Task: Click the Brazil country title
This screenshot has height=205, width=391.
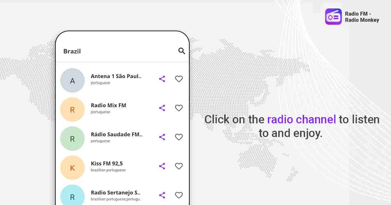Action: point(72,51)
